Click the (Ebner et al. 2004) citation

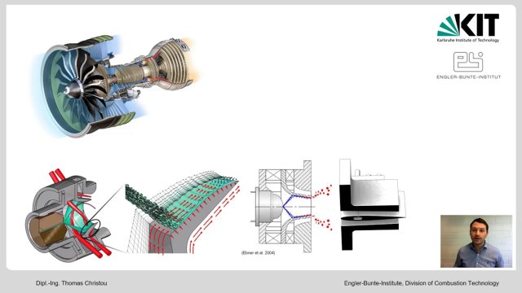click(259, 253)
